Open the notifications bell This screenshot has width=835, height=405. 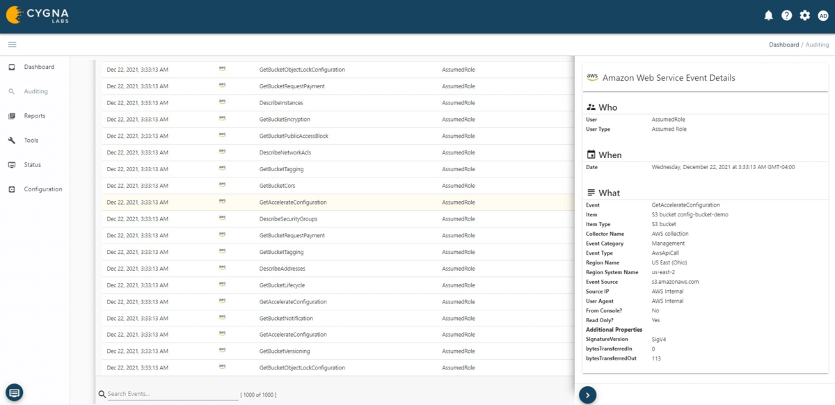(768, 15)
